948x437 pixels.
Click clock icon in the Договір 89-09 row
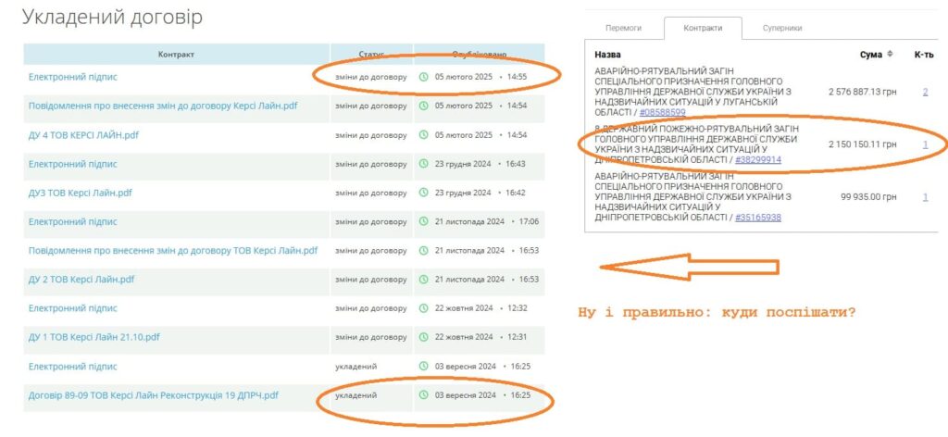tap(424, 395)
